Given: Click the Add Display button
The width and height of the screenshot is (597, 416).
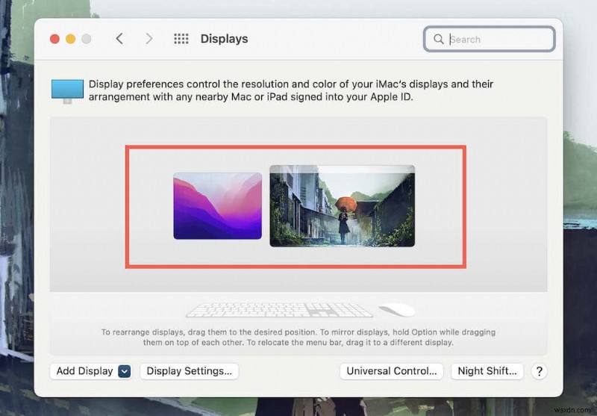Looking at the screenshot, I should (90, 371).
